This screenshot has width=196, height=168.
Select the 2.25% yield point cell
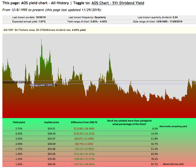pyautogui.click(x=19, y=139)
